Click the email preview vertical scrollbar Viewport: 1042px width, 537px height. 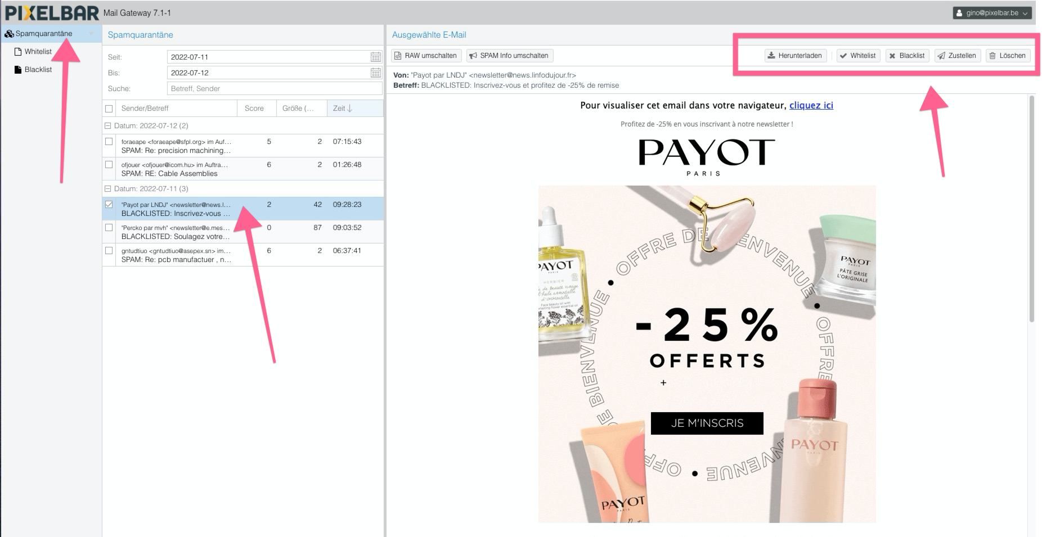pyautogui.click(x=1032, y=209)
